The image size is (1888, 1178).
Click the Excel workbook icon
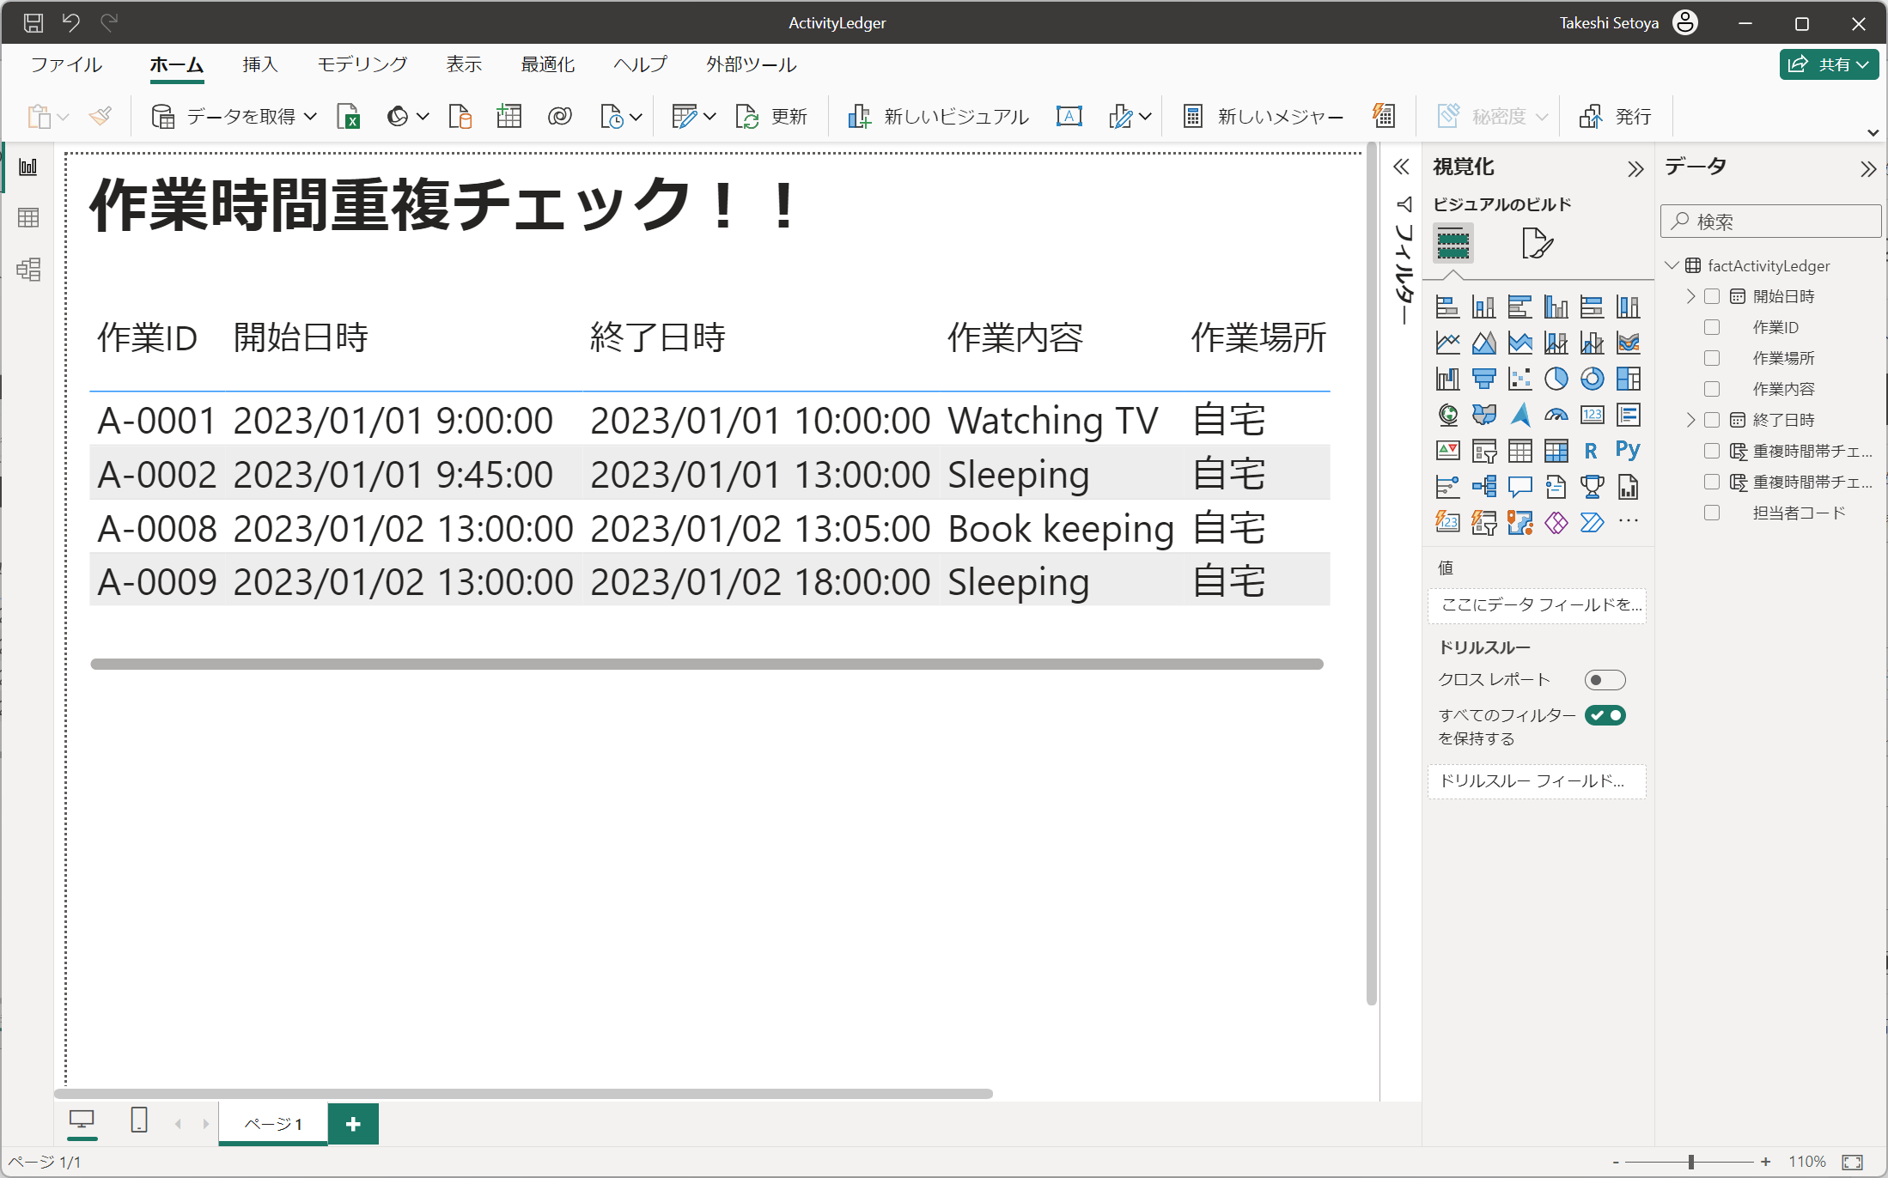coord(349,116)
